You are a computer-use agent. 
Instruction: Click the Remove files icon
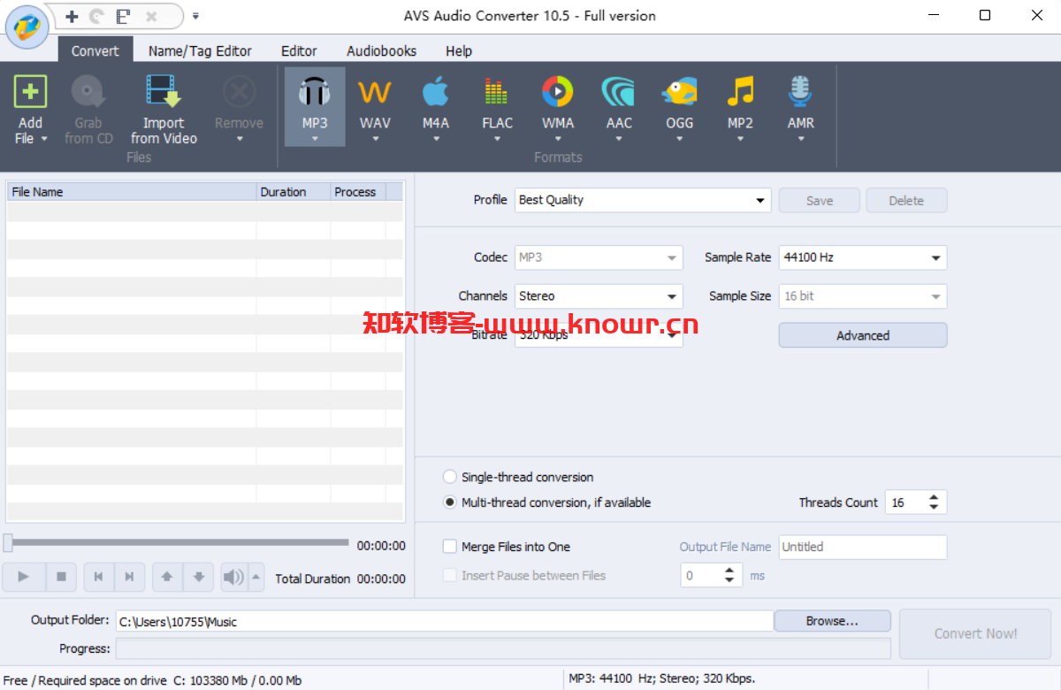(x=239, y=91)
